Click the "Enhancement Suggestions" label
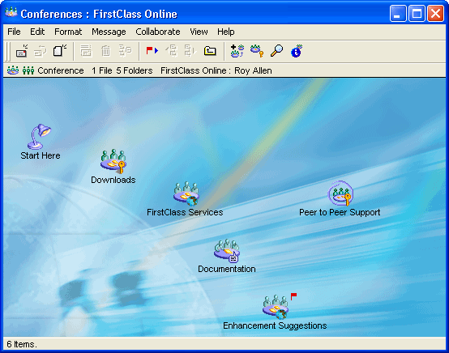 pos(275,325)
